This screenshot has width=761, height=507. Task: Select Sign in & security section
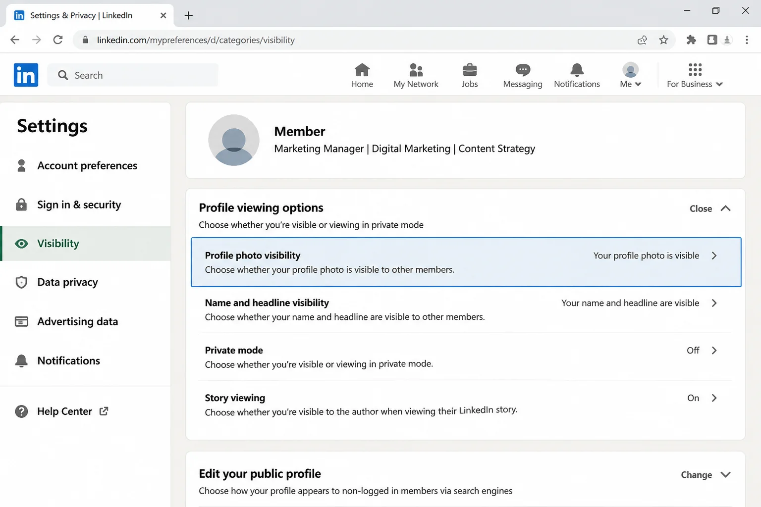tap(85, 204)
